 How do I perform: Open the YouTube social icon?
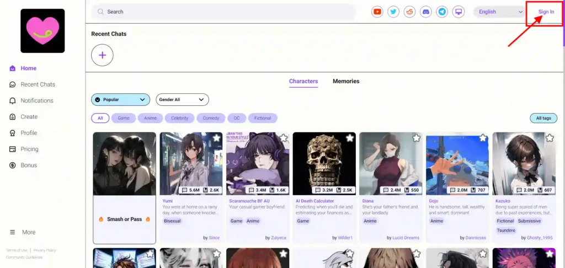[377, 12]
